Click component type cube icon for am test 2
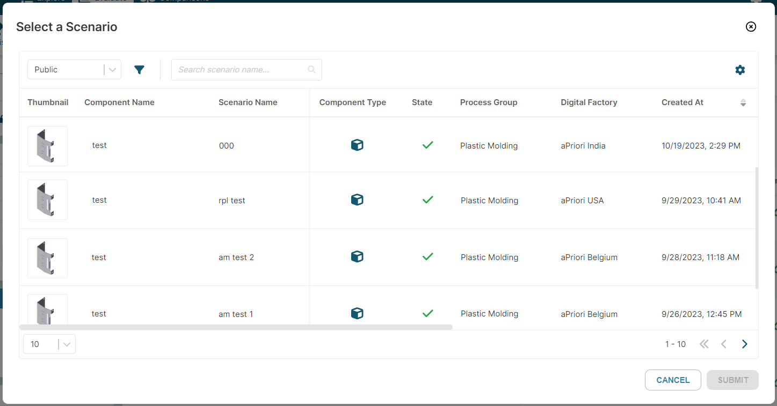777x406 pixels. [x=357, y=256]
